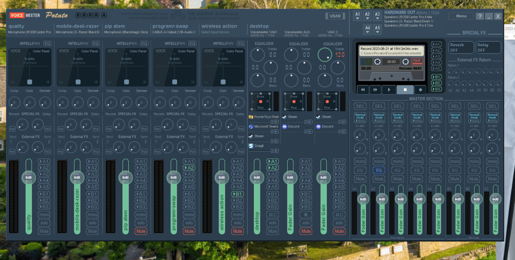This screenshot has height=260, width=515.
Task: Click the Discord volume slider in Voicemeeter AUX
Action: pos(293,131)
